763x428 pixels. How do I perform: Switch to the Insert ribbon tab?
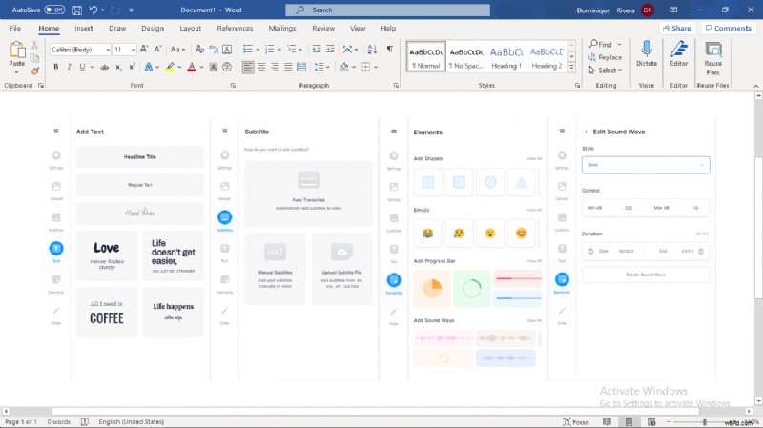(84, 29)
